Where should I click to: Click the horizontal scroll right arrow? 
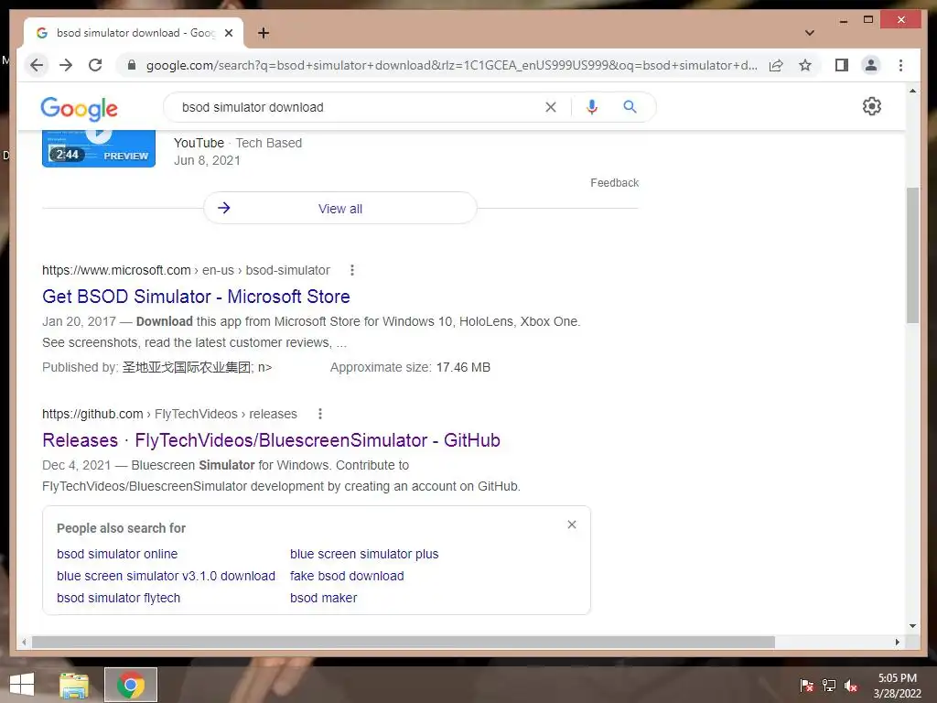[897, 642]
